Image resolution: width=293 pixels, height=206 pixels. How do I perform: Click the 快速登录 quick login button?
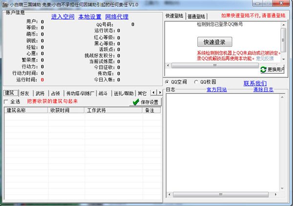pyautogui.click(x=214, y=42)
